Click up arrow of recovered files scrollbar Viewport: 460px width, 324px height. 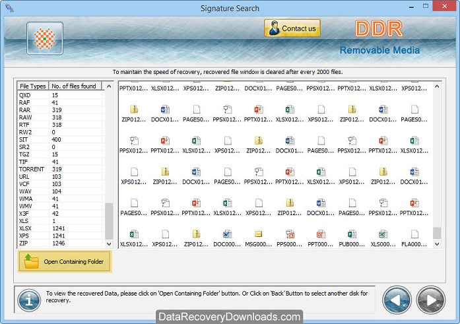[437, 86]
